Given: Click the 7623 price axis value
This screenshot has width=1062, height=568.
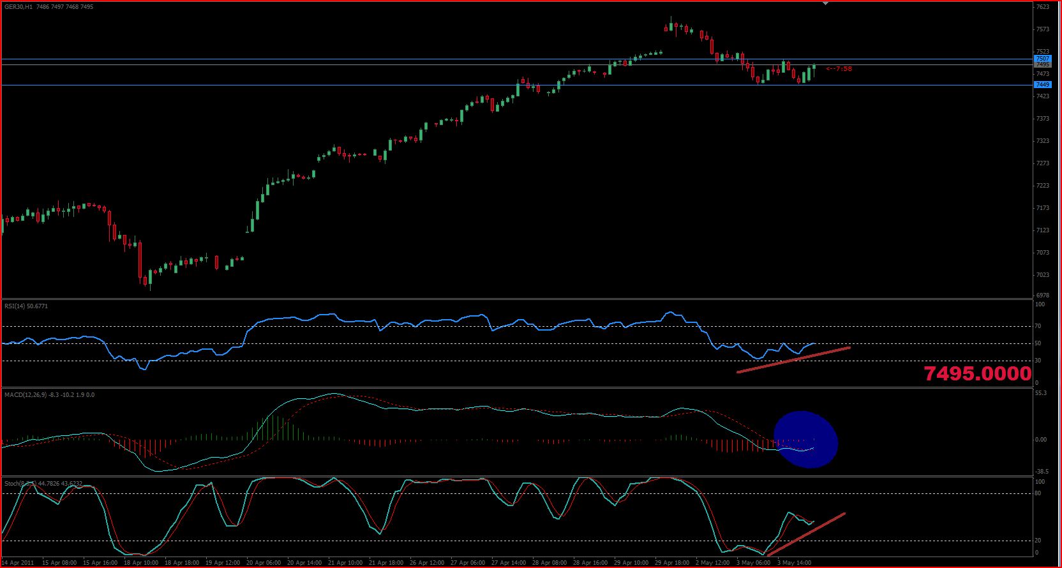Looking at the screenshot, I should [1043, 7].
